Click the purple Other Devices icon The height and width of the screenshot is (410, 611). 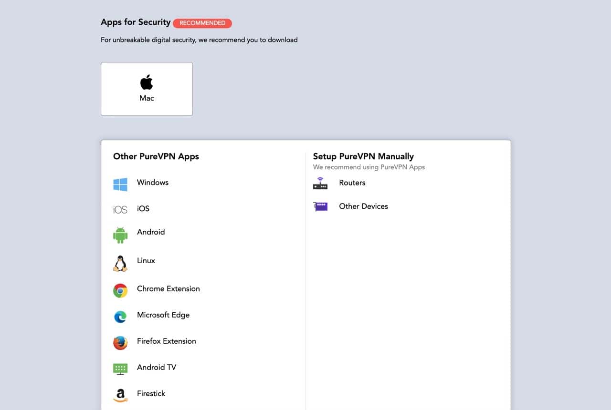[x=320, y=207]
